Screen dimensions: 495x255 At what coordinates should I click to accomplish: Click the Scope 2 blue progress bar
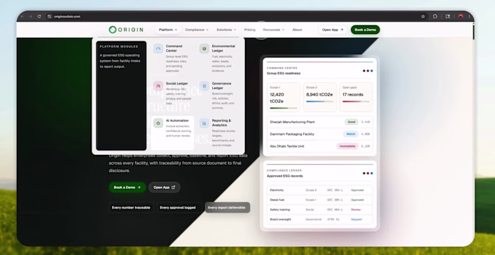pyautogui.click(x=319, y=101)
